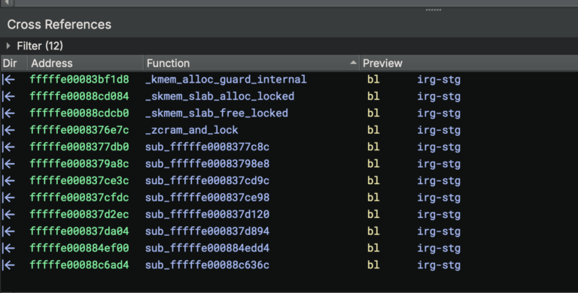Click bl preview in sub_fffffe000884edd4 row
578x293 pixels.
click(x=373, y=249)
